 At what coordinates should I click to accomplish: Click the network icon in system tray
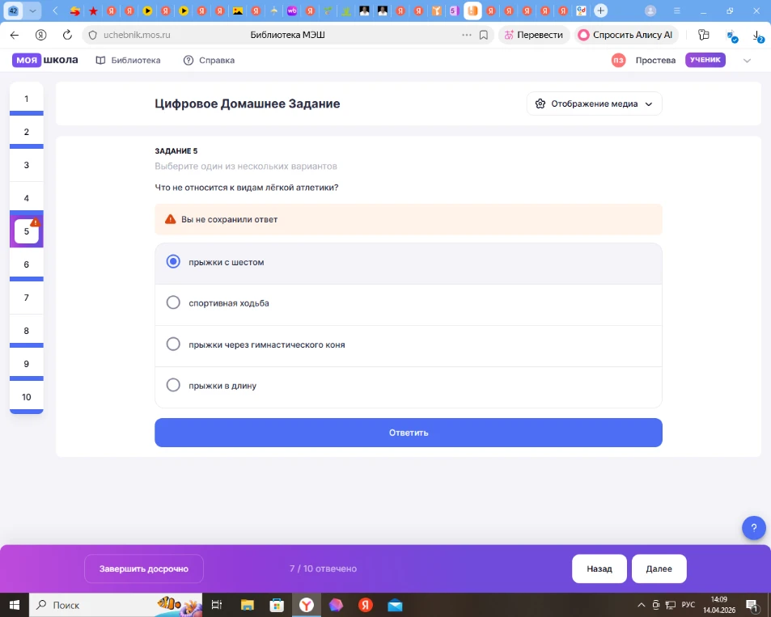click(x=670, y=605)
